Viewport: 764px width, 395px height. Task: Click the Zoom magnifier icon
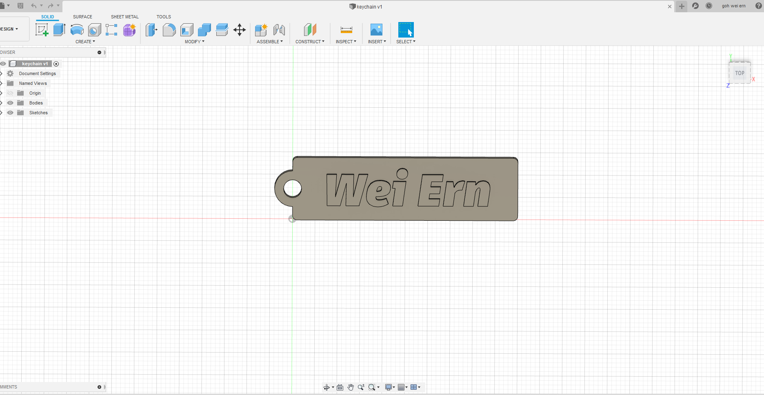361,387
